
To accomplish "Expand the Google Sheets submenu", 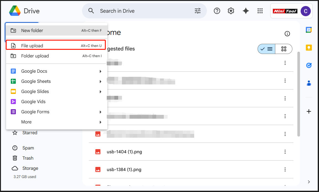I will click(100, 81).
